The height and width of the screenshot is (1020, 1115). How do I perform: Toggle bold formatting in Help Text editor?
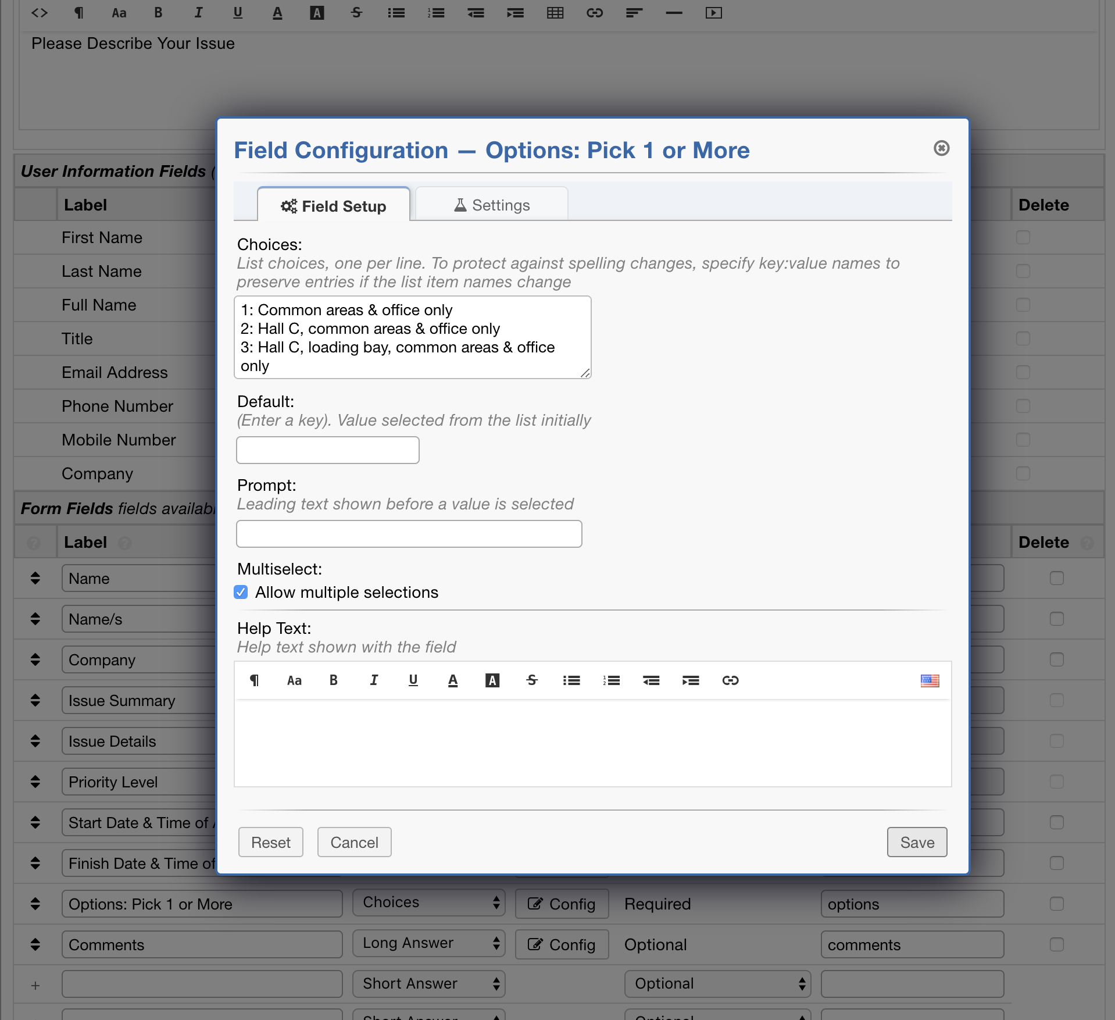333,680
